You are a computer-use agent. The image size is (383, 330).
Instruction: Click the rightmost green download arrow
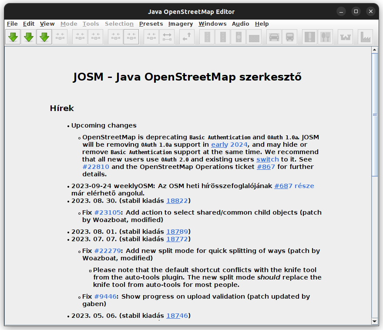44,37
